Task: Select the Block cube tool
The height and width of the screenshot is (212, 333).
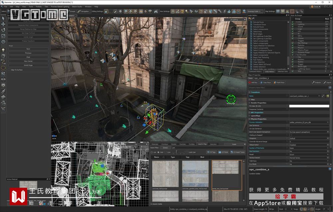Action: [x=3, y=56]
